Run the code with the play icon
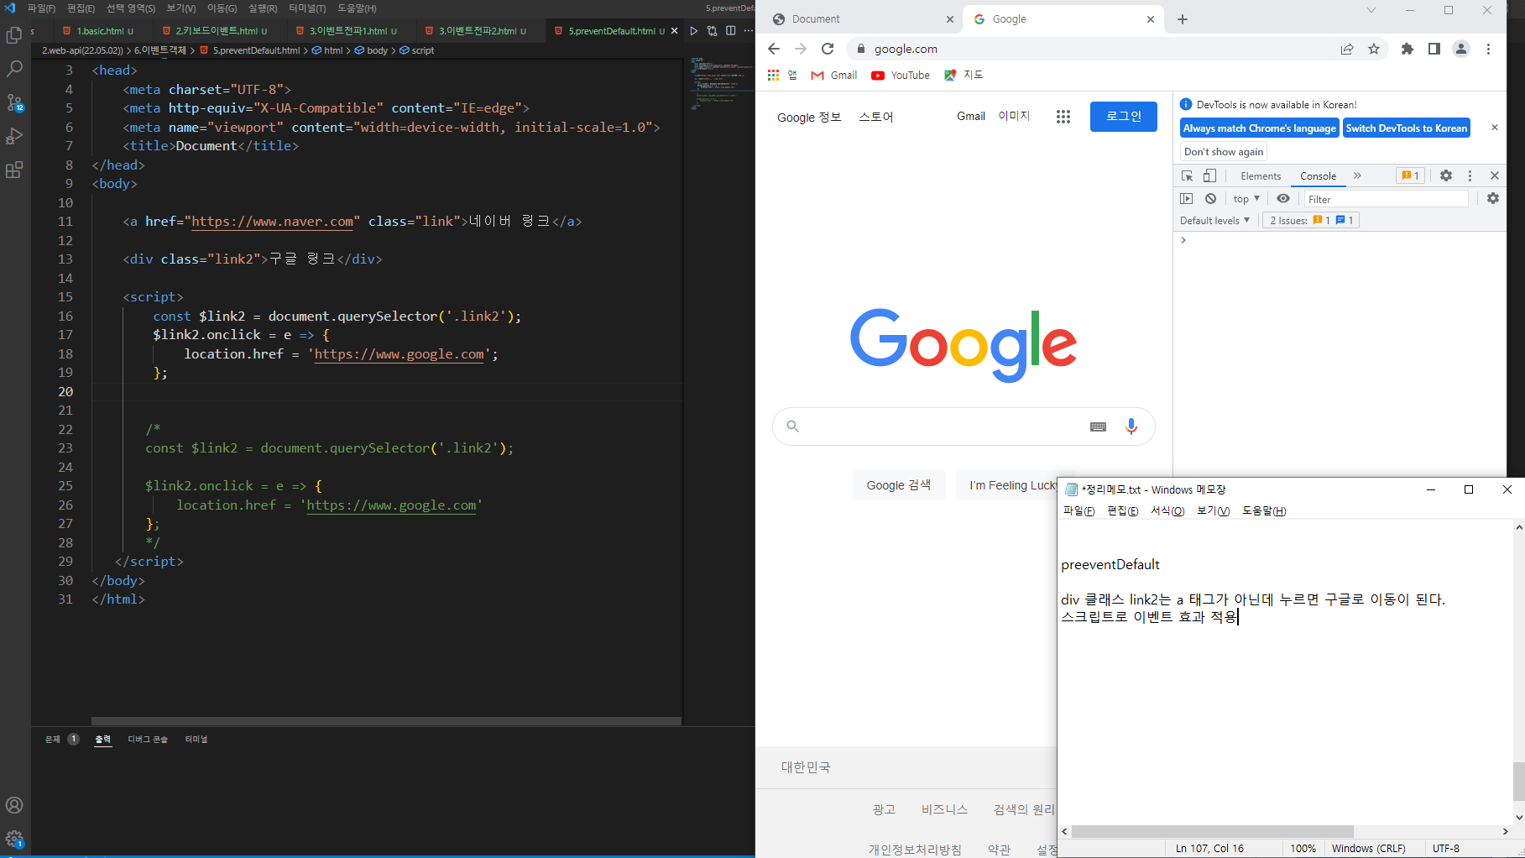 (x=693, y=31)
